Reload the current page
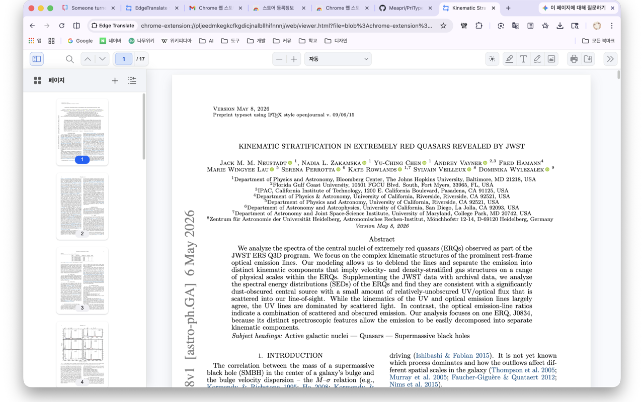The height and width of the screenshot is (402, 644). 61,26
